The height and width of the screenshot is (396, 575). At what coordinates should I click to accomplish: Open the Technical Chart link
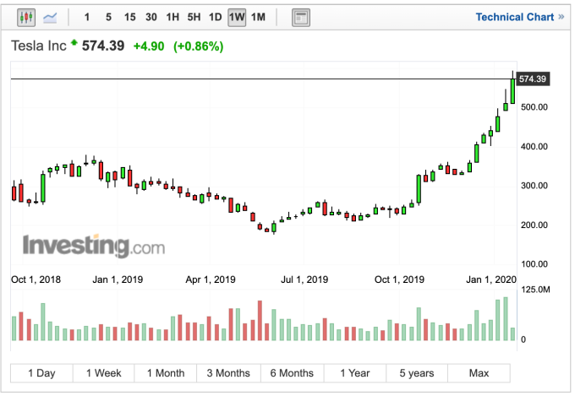(x=520, y=17)
